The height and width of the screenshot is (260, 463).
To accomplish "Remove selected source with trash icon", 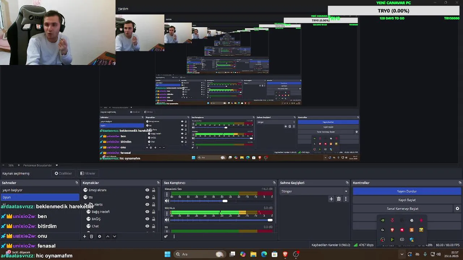I will pos(92,237).
